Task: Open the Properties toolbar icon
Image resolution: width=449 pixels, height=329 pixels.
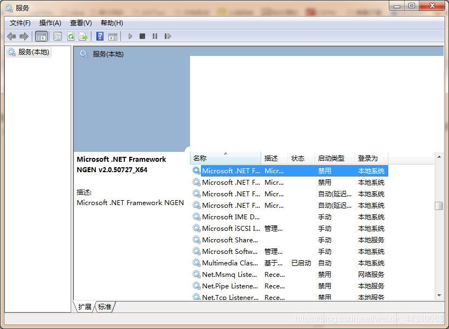Action: coord(58,36)
